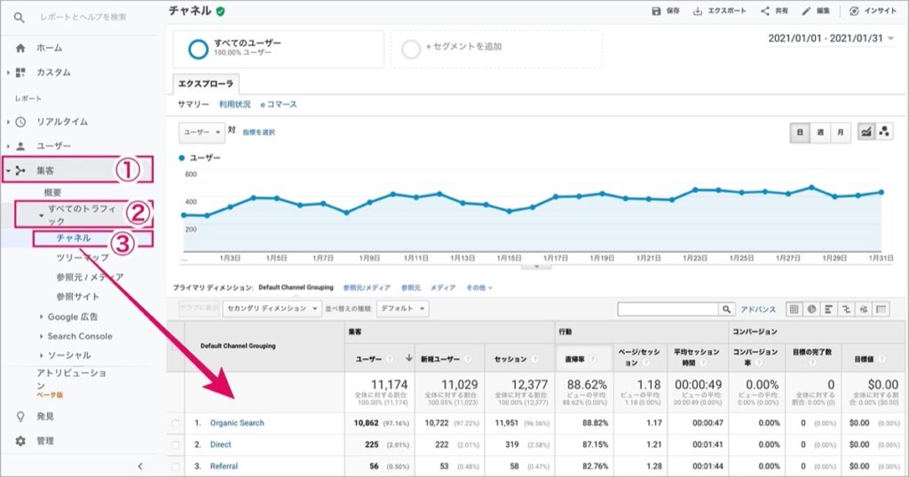Open the Direct channel link
This screenshot has height=477, width=909.
[x=220, y=444]
